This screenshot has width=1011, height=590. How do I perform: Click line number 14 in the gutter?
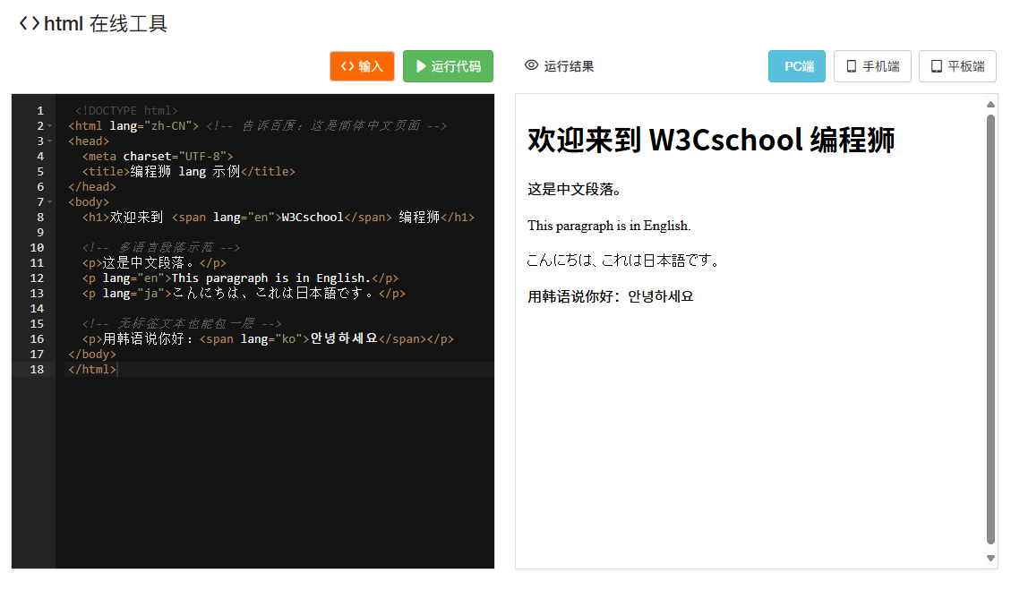click(x=37, y=308)
